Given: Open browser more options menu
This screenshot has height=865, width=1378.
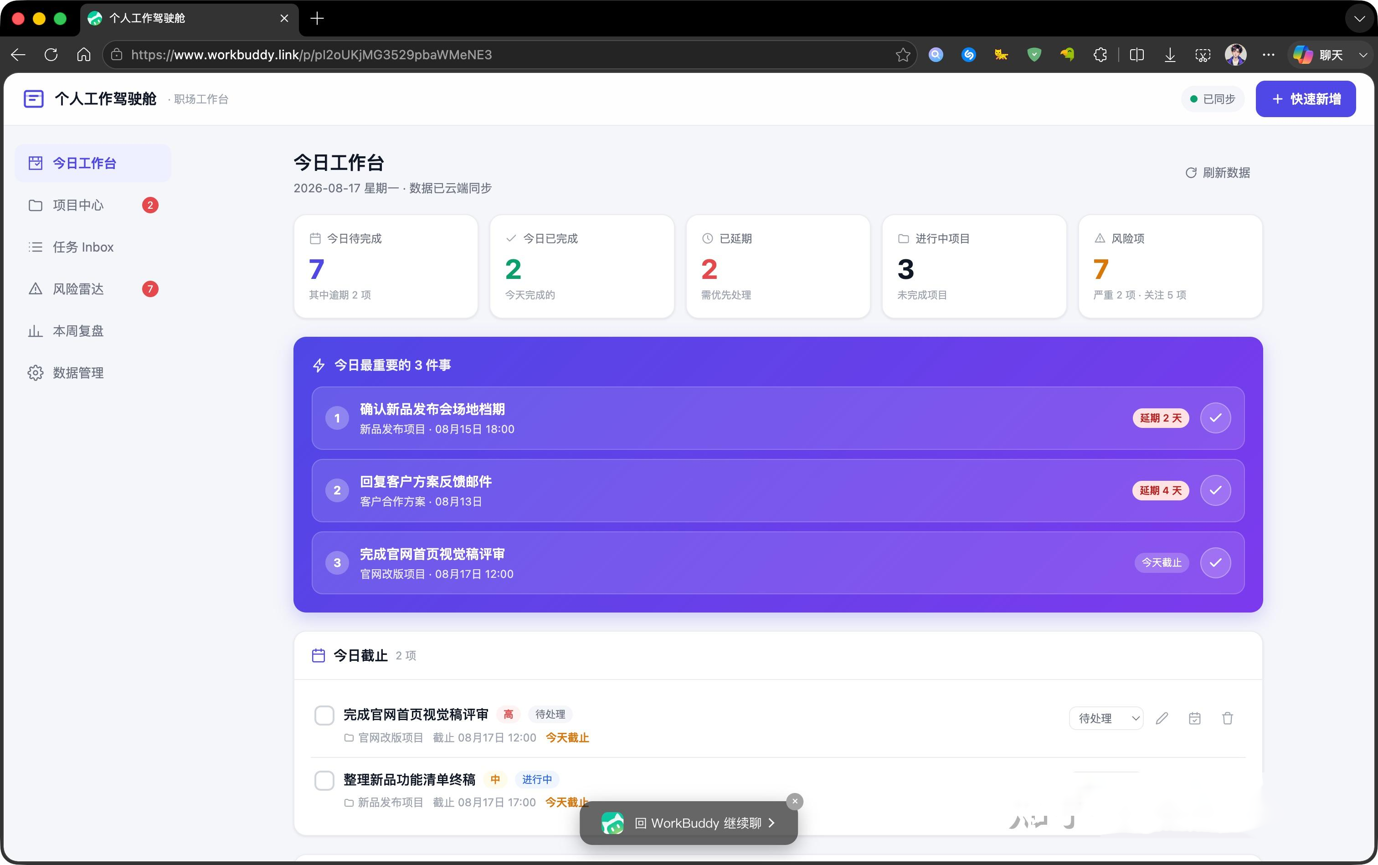Looking at the screenshot, I should click(x=1268, y=55).
